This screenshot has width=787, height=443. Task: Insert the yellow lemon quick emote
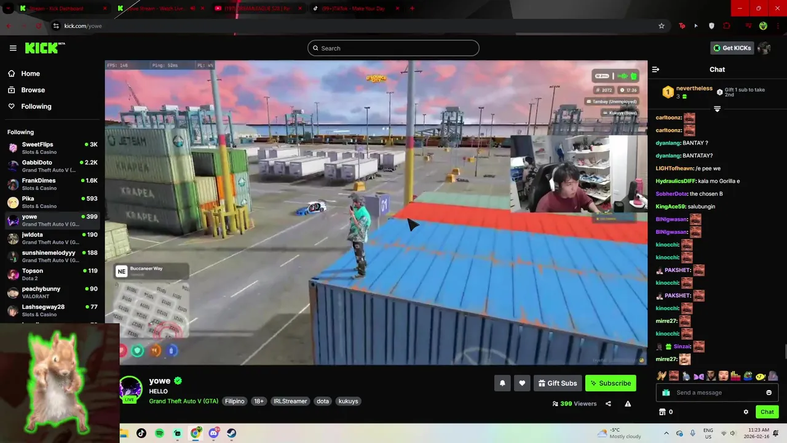pos(761,375)
